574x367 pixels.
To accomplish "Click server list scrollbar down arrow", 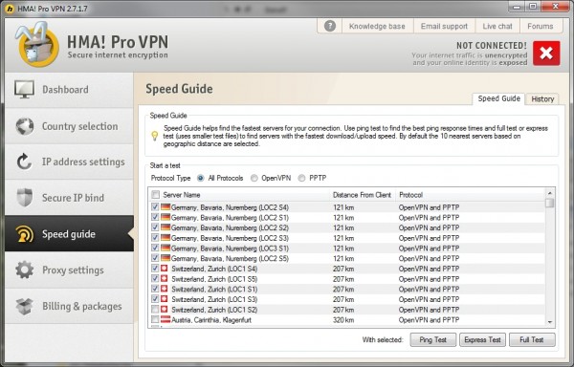I will pyautogui.click(x=549, y=322).
